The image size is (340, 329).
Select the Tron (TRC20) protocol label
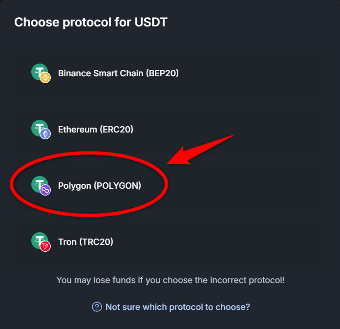(85, 241)
